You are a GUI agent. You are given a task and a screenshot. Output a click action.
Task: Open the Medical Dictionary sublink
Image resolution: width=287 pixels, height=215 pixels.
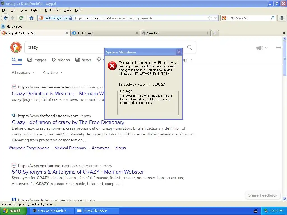pos(70,148)
